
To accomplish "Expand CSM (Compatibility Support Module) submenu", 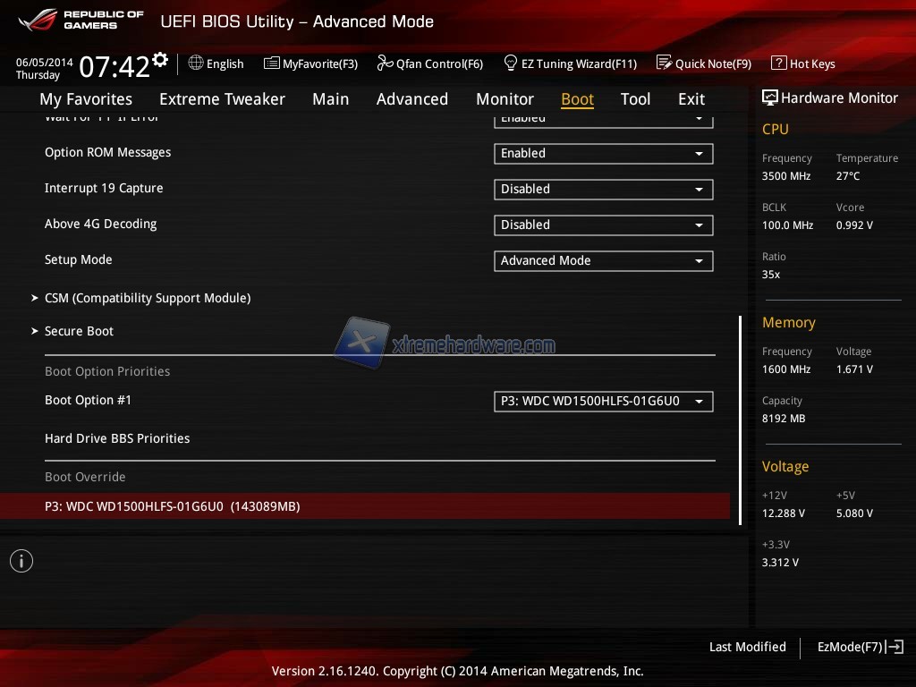I will pos(147,298).
